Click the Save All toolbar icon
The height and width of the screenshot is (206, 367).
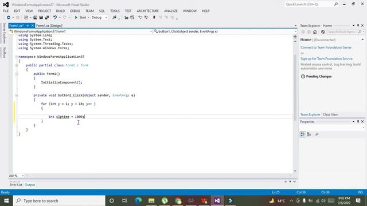pyautogui.click(x=47, y=18)
